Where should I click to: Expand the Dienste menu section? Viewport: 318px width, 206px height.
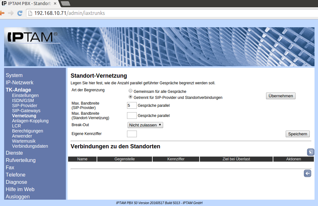(14, 153)
